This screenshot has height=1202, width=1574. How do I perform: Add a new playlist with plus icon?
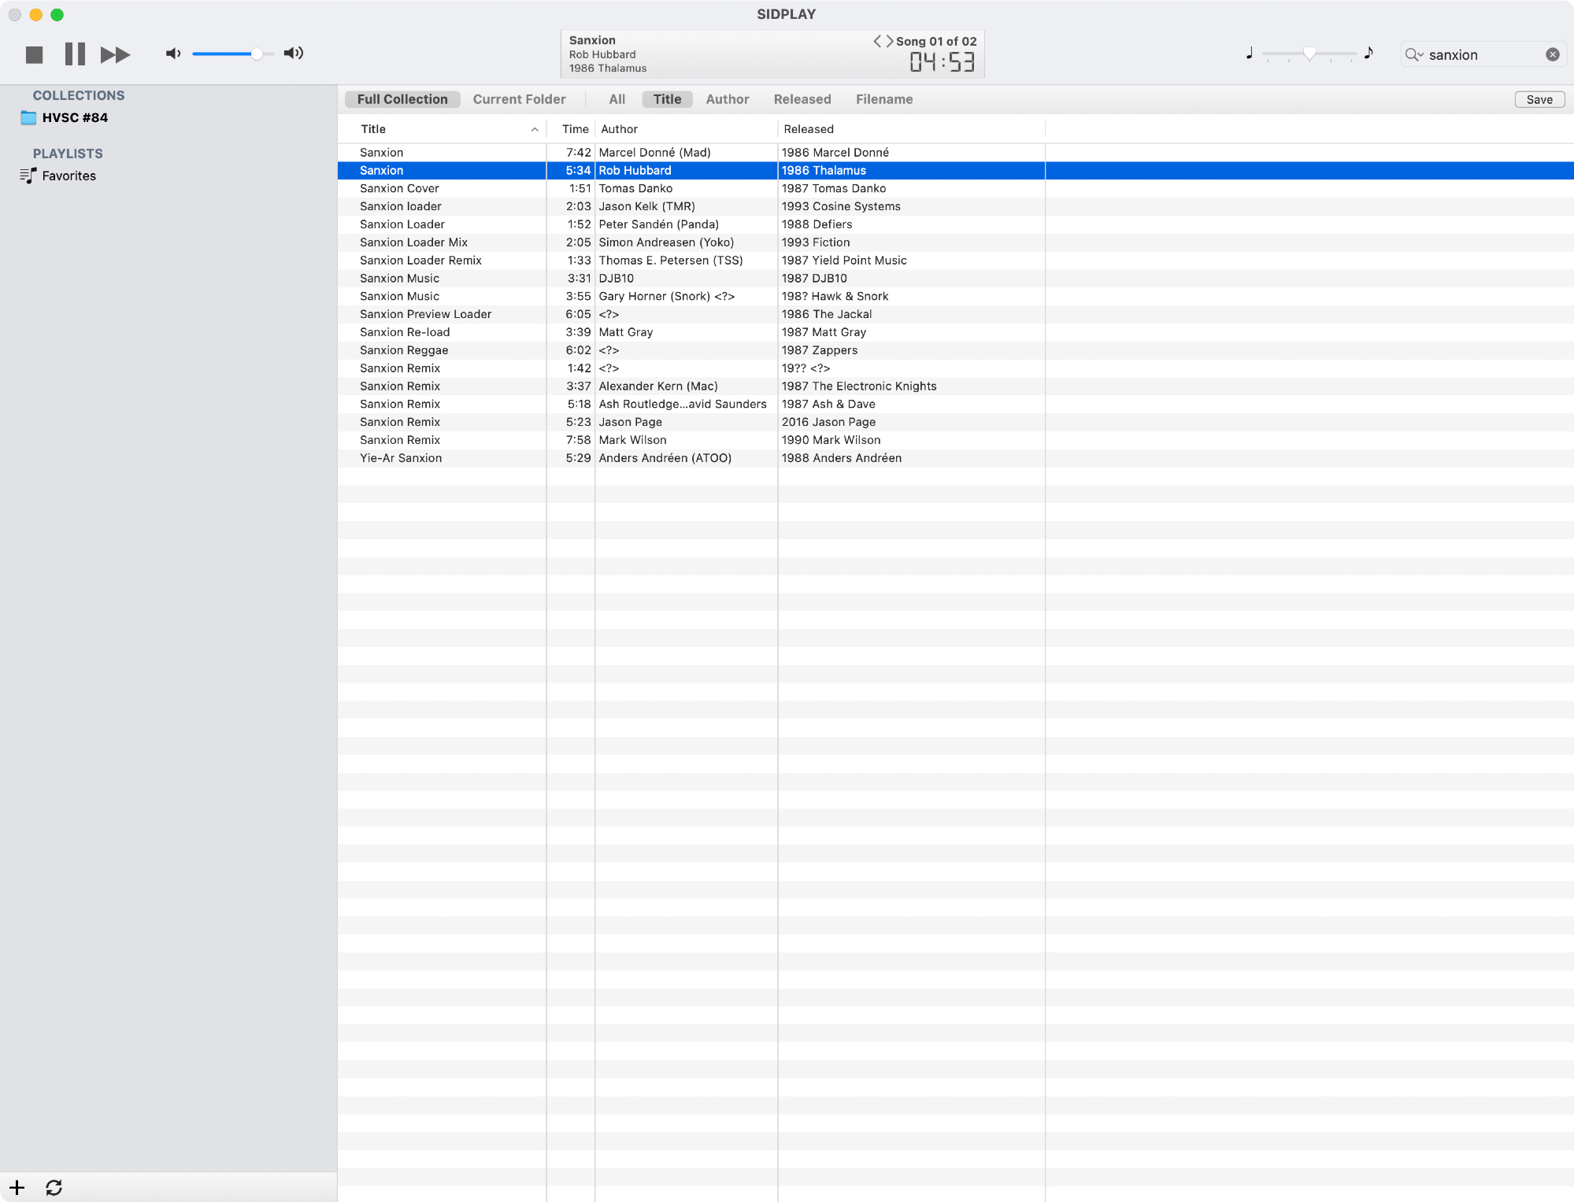pos(17,1187)
